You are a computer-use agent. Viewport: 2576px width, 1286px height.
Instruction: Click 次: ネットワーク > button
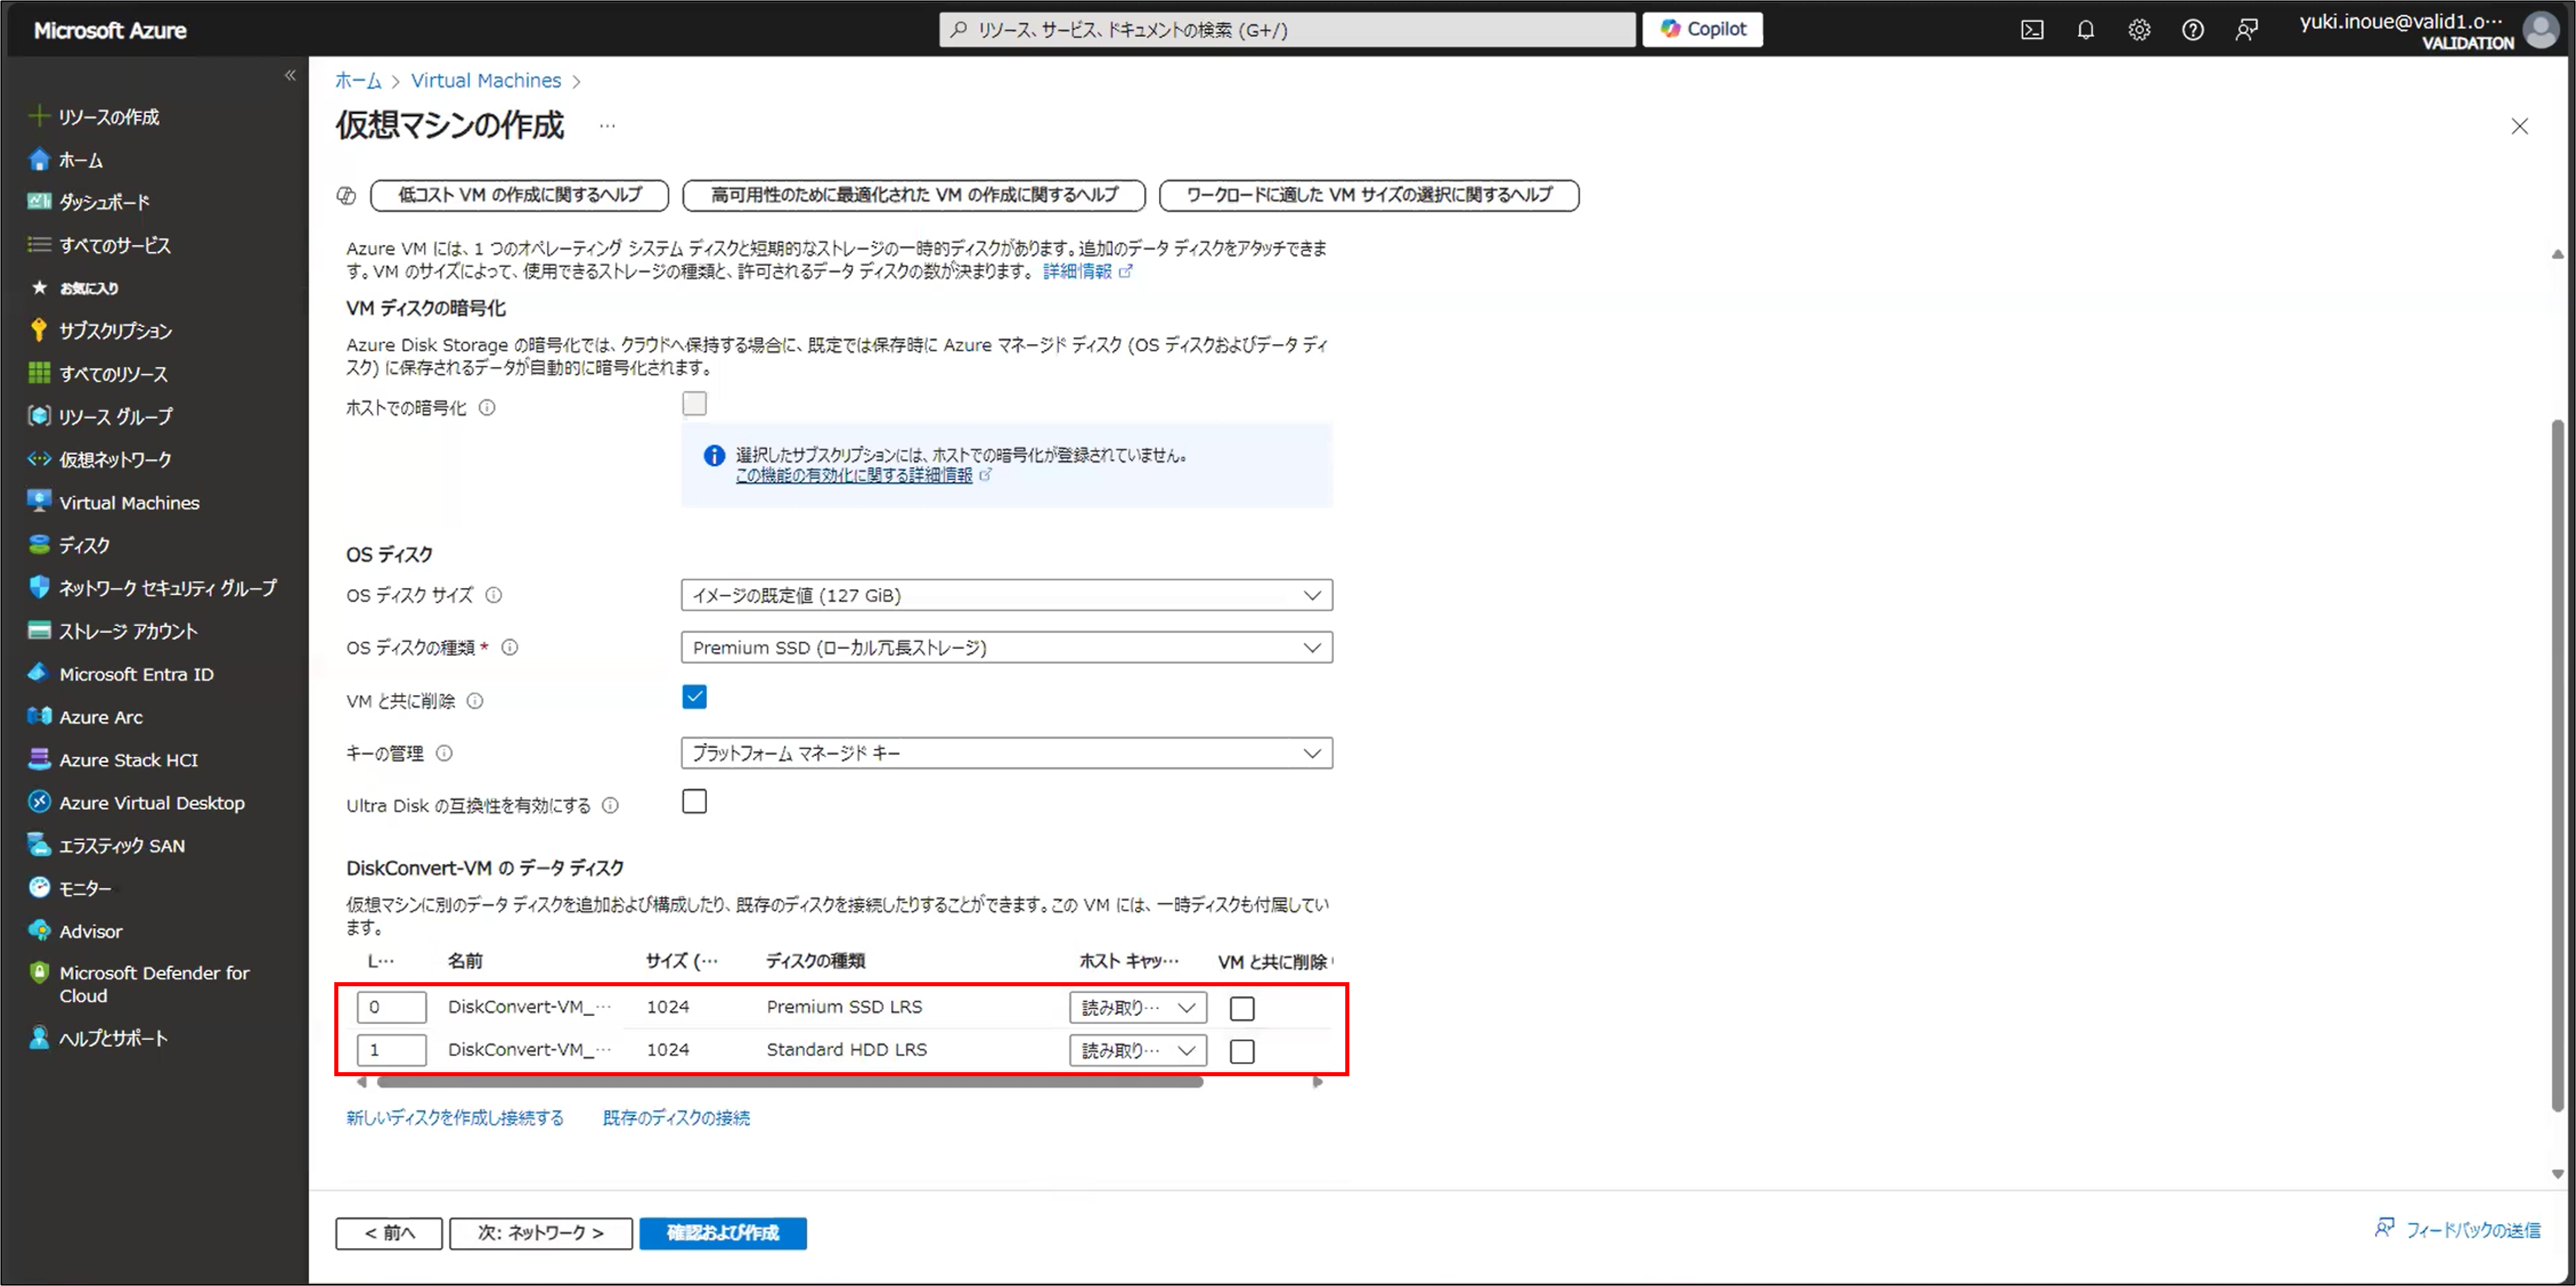click(x=541, y=1233)
